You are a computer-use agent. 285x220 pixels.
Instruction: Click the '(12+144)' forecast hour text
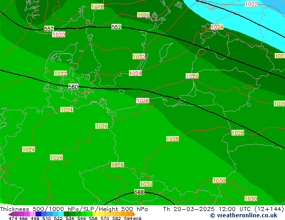(x=269, y=209)
